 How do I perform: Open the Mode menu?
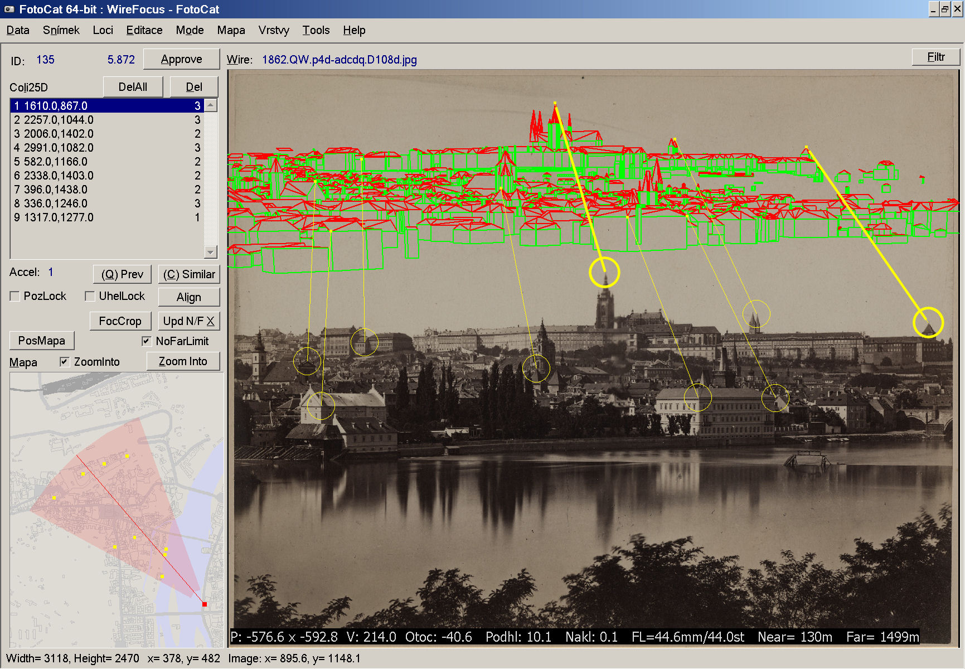(x=190, y=30)
